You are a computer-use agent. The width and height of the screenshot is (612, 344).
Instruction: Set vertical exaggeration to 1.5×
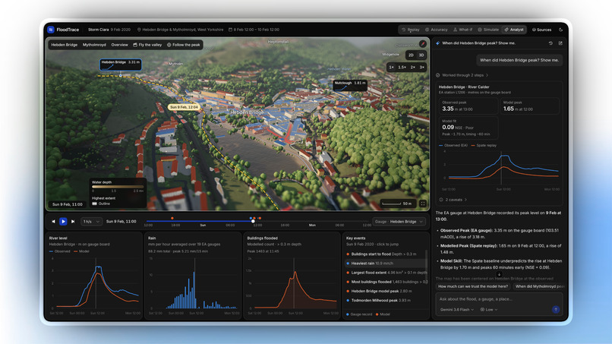coord(402,67)
